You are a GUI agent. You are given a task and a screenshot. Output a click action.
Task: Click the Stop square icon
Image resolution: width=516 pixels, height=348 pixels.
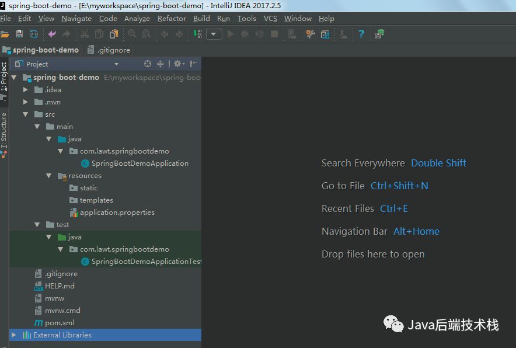[274, 34]
